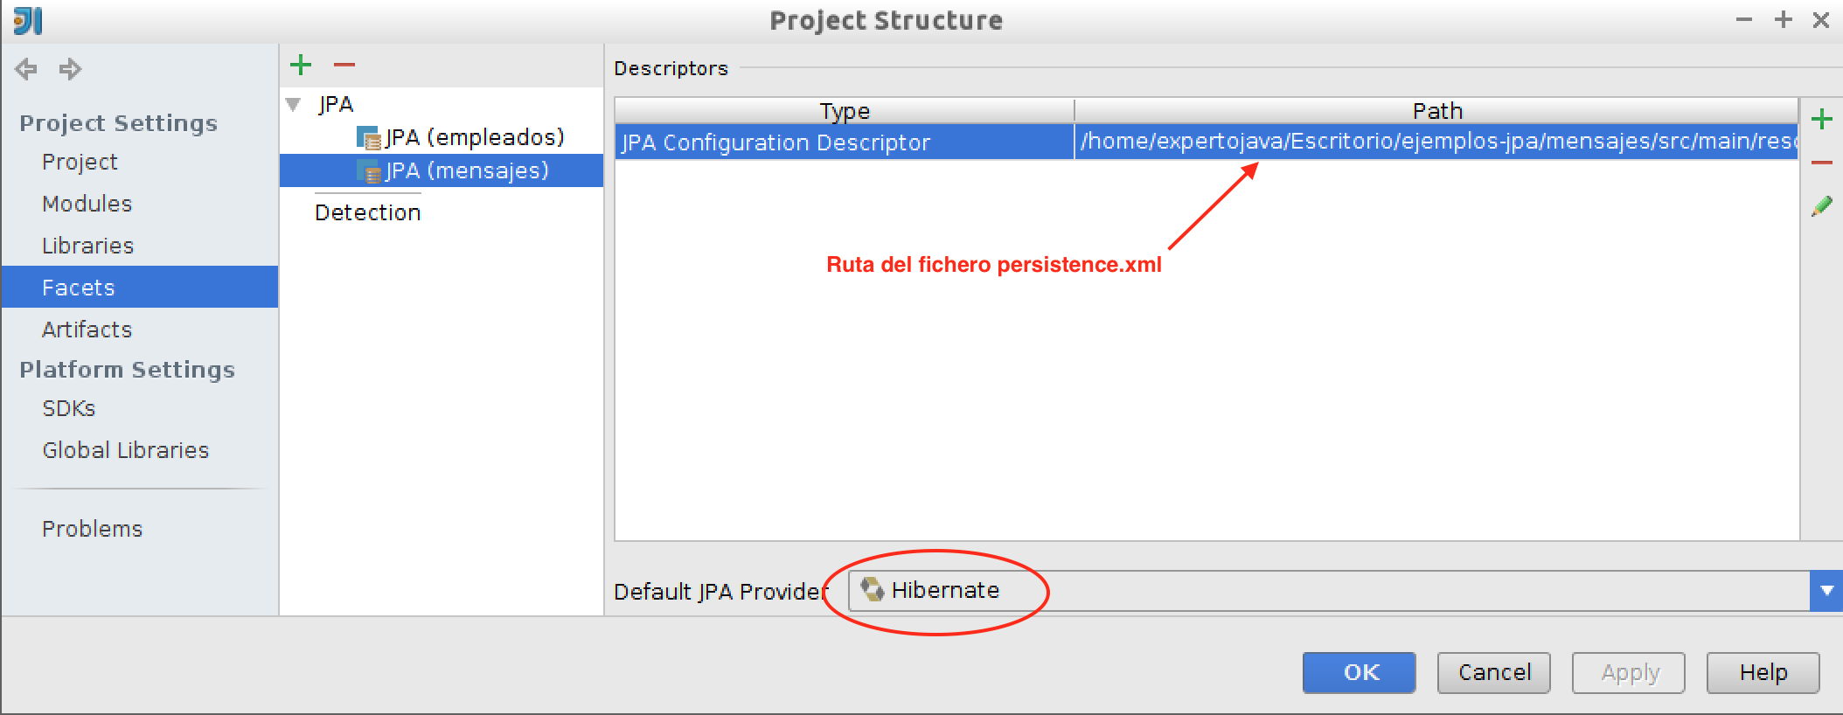Select JPA (empleados) facet
Viewport: 1843px width, 715px height.
(x=462, y=137)
